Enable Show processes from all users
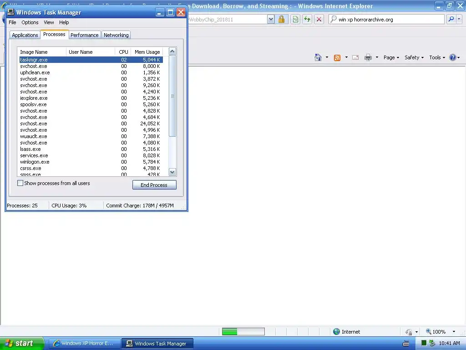 (20, 183)
